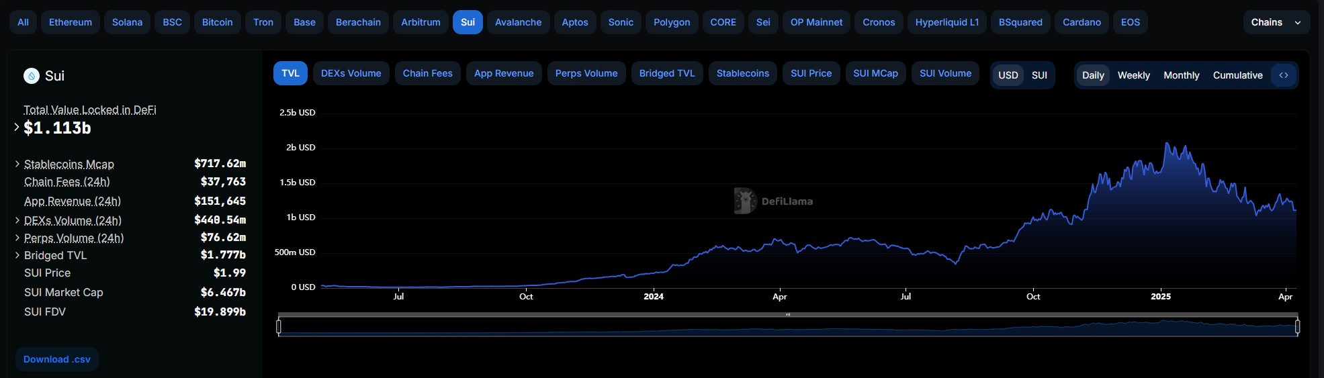The height and width of the screenshot is (378, 1324).
Task: Toggle the SUI Price chart metric
Action: [811, 73]
